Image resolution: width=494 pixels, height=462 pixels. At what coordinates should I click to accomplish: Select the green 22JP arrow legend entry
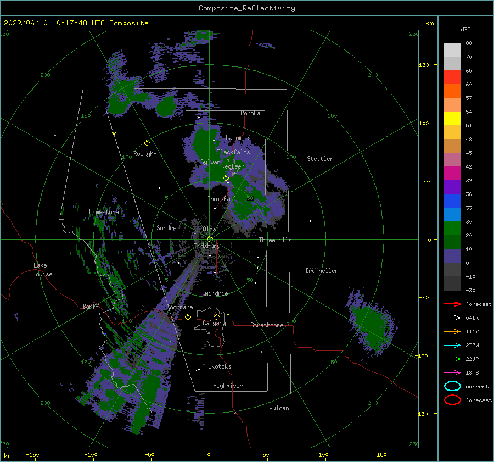coord(452,359)
